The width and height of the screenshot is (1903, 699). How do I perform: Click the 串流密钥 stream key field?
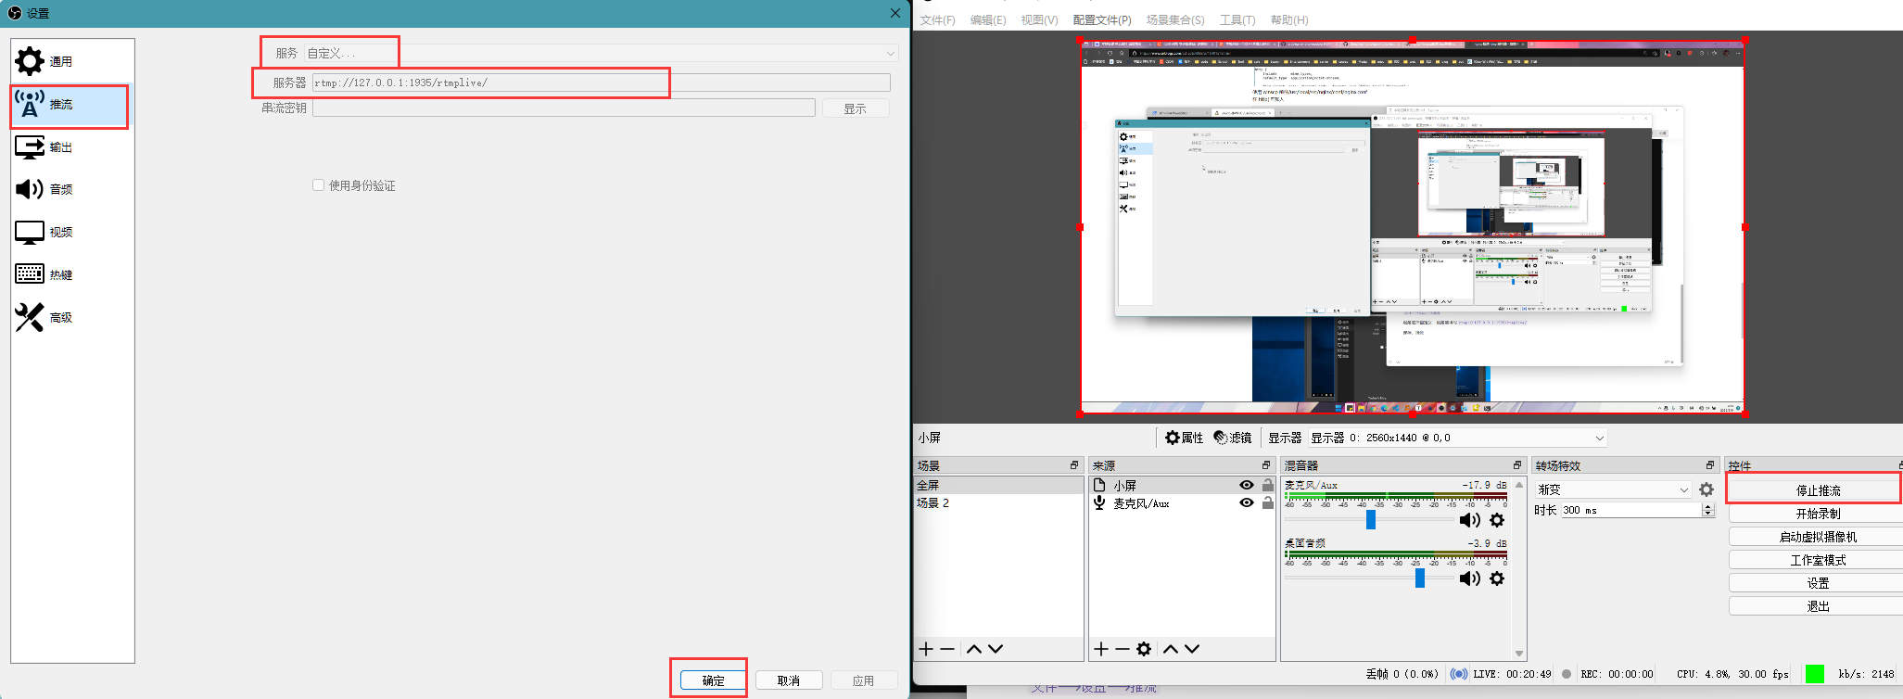click(x=564, y=108)
